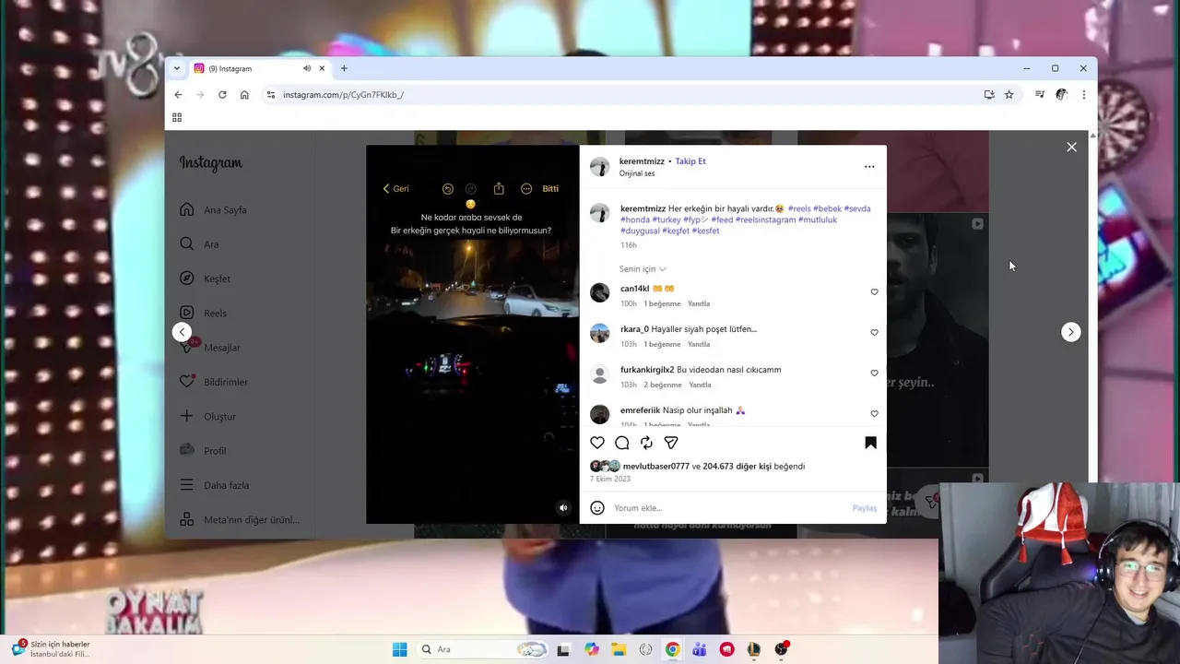Expand the tab search dropdown arrow
The width and height of the screenshot is (1180, 664).
pyautogui.click(x=177, y=68)
